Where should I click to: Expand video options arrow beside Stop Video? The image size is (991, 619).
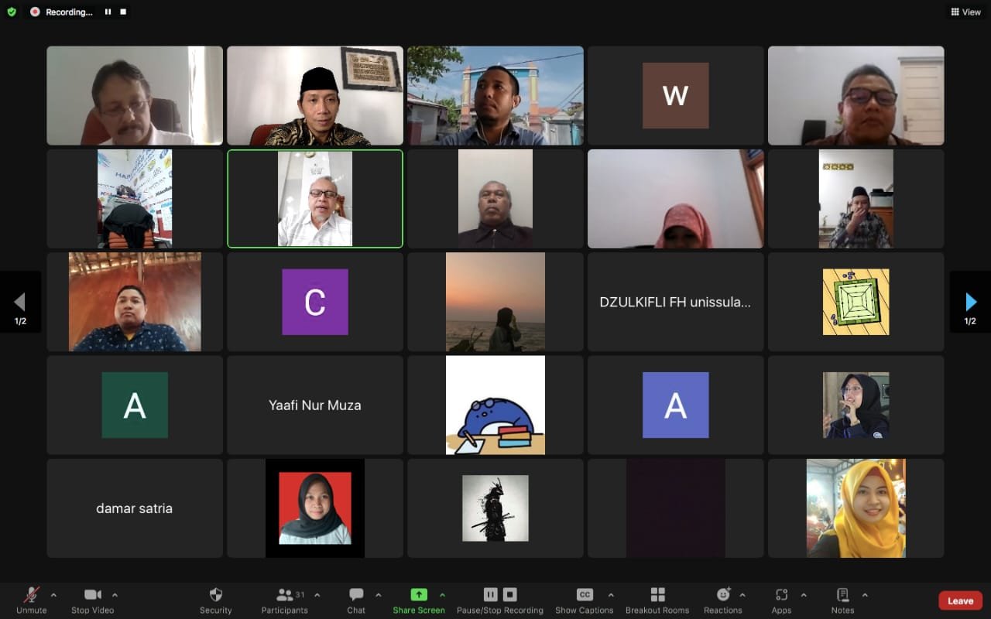115,595
